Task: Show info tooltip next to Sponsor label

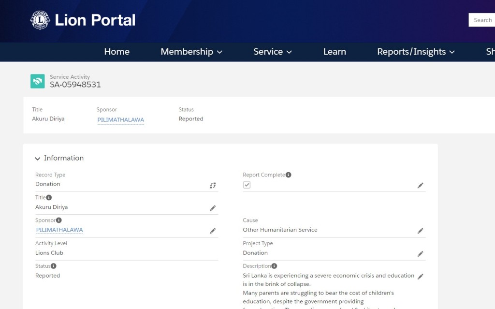Action: click(x=59, y=220)
